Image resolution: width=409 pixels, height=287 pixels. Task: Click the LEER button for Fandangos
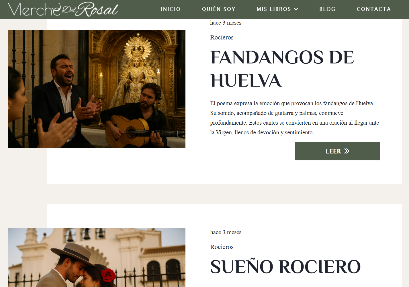click(x=338, y=151)
